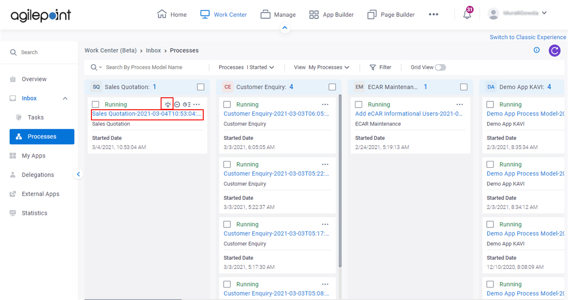
Task: Open ellipsis menu on Customer Enquiry 06:05 card
Action: (325, 104)
